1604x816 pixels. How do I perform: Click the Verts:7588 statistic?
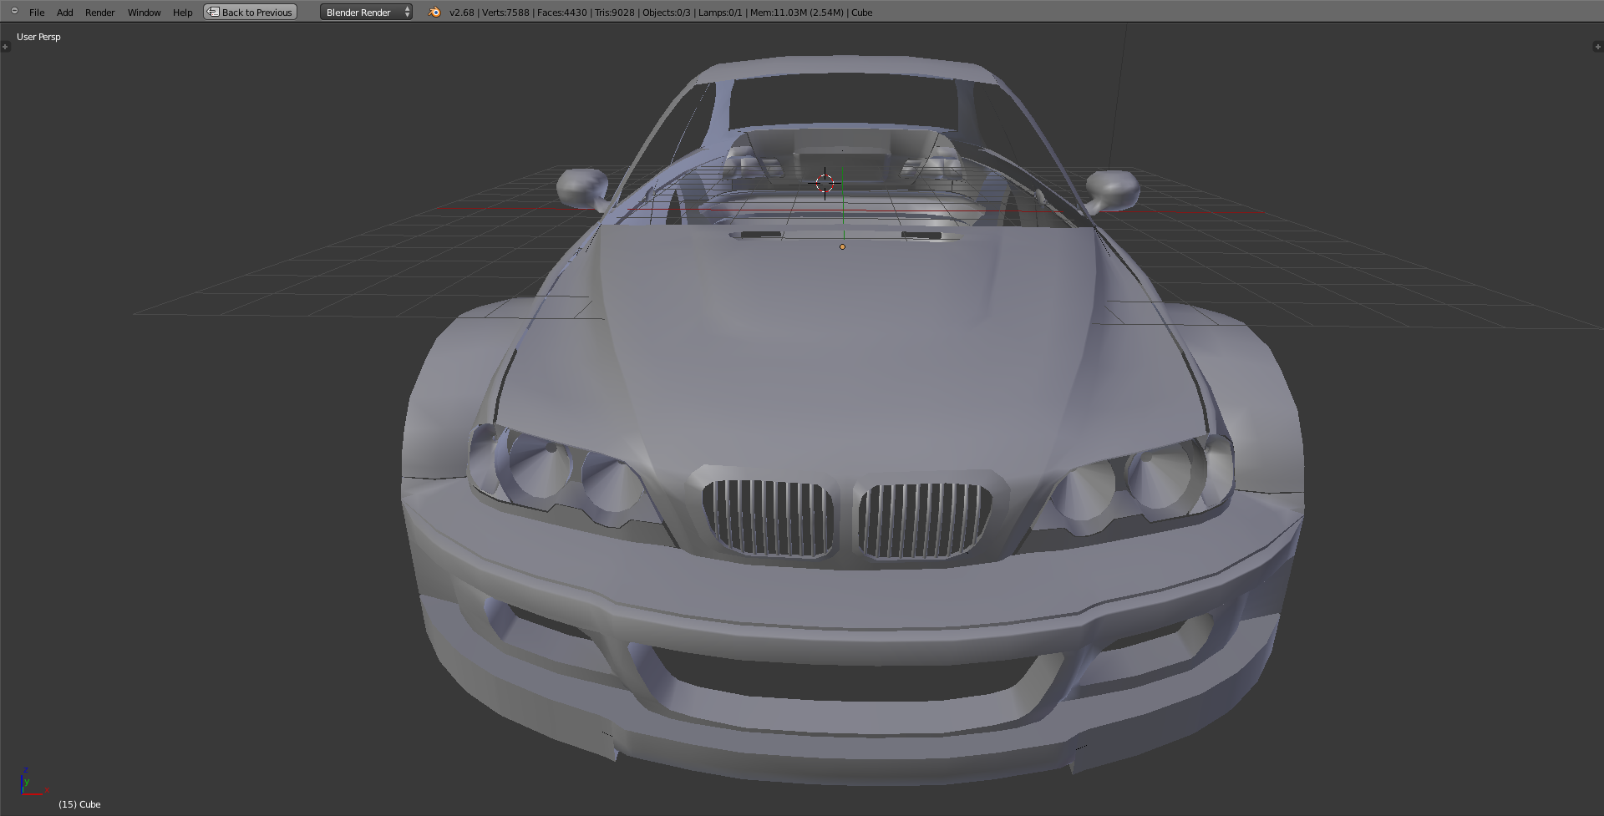[505, 13]
